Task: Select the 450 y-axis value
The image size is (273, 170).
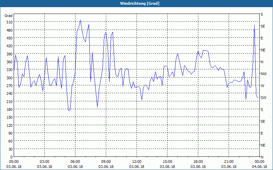Action: coord(10,38)
